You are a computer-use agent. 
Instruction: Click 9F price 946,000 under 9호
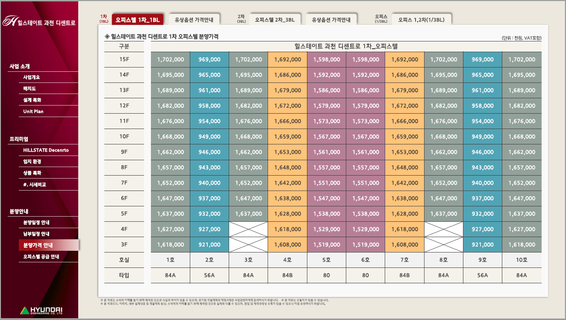click(483, 152)
